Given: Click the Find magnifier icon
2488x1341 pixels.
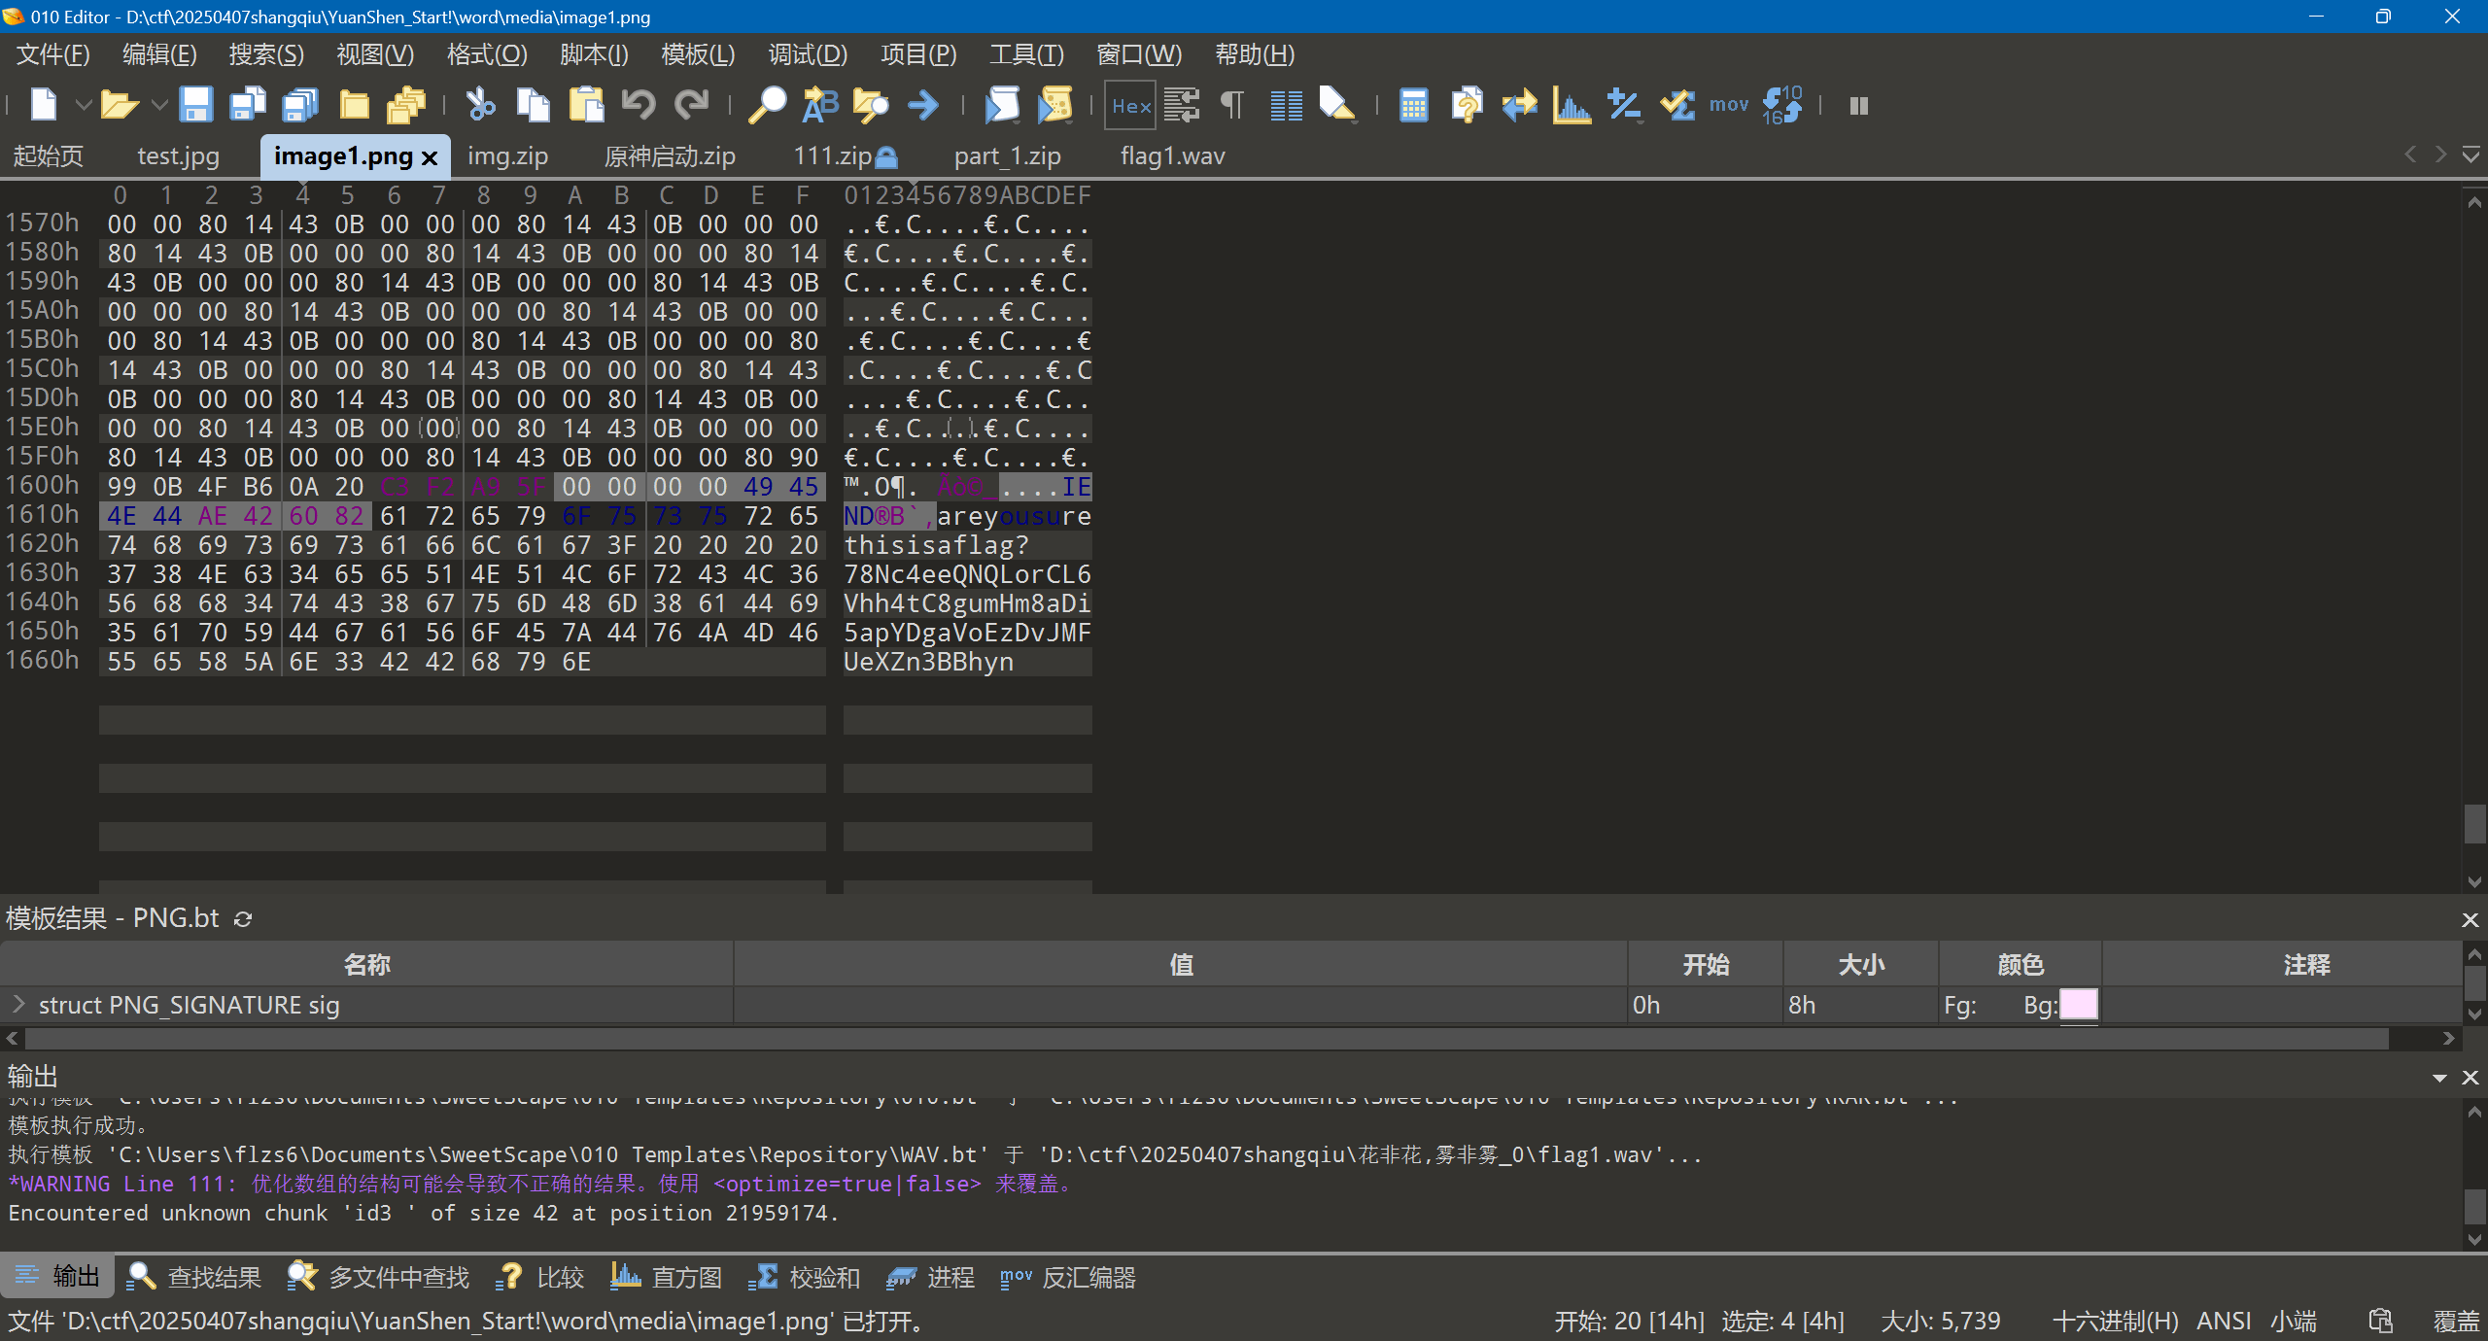Looking at the screenshot, I should click(x=767, y=105).
